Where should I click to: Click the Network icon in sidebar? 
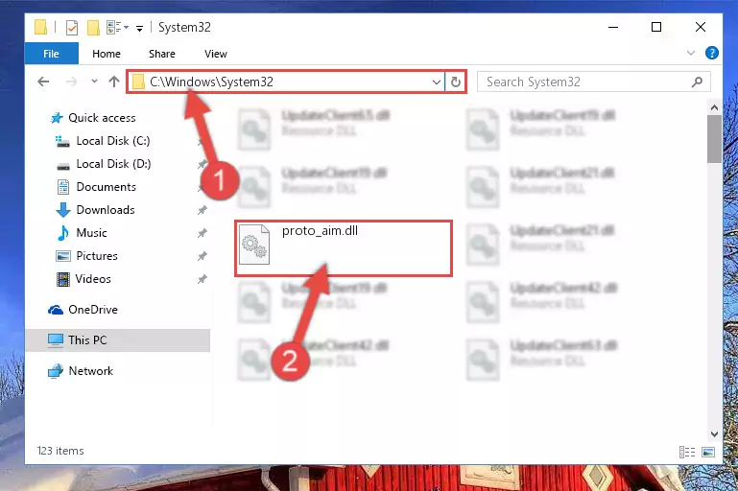coord(56,370)
